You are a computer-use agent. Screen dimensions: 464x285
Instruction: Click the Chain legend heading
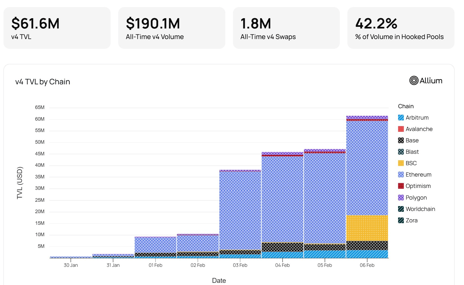(x=406, y=106)
